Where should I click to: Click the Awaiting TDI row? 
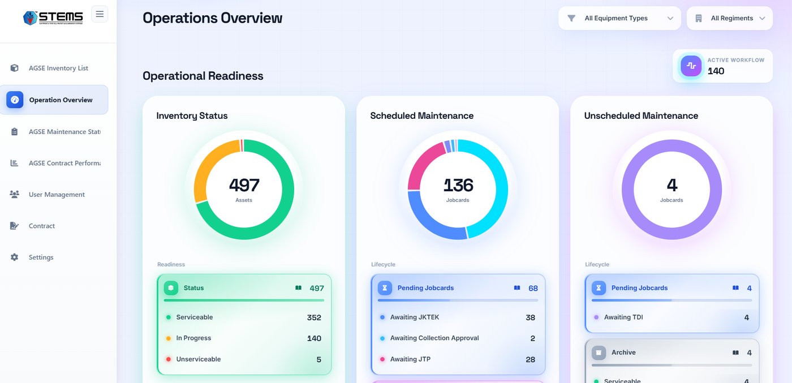click(672, 317)
